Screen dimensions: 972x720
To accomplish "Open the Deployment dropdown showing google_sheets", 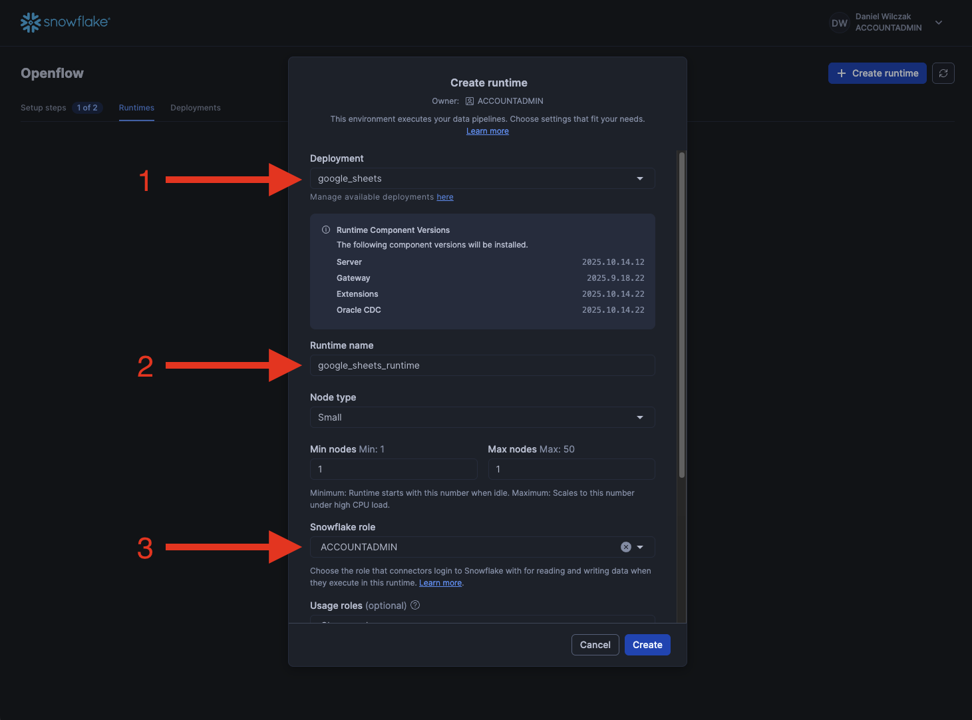I will [x=482, y=178].
